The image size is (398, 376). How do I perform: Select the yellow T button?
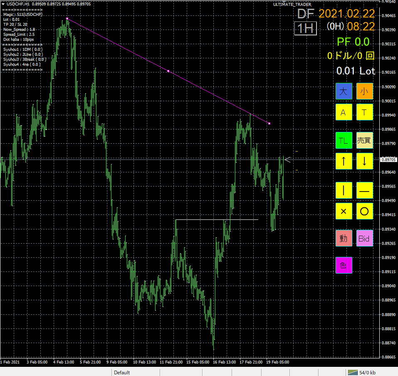(364, 112)
